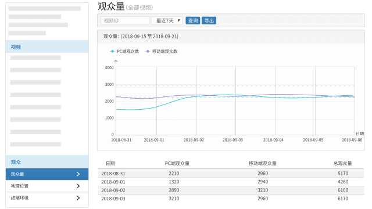Select the 视频 sidebar section
Image resolution: width=372 pixels, height=209 pixels.
point(47,47)
